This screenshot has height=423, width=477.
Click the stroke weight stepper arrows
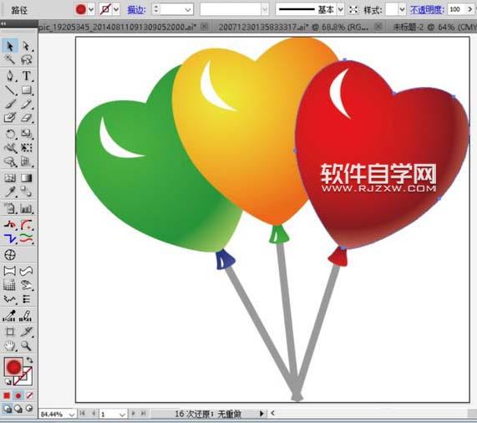155,9
